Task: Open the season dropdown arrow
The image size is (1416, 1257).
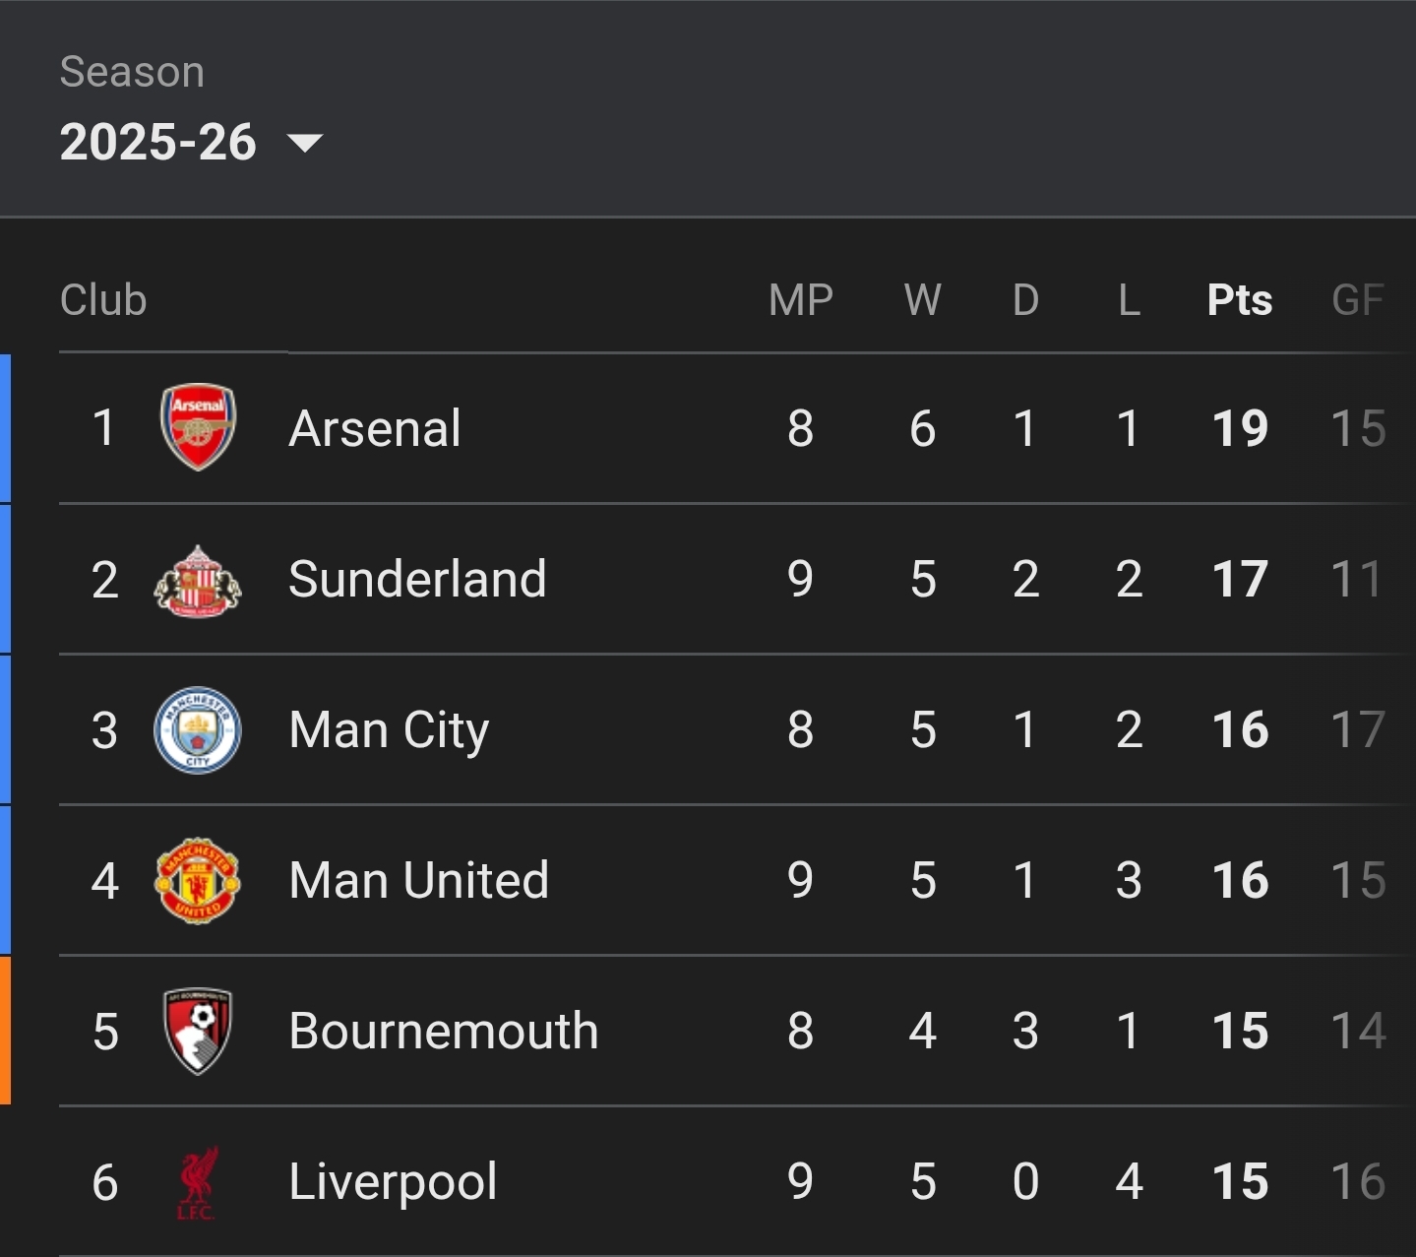Action: 304,144
